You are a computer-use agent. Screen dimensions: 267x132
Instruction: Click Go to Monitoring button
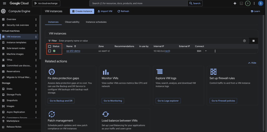point(113,101)
